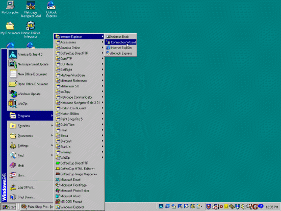Click Windows Update in Start menu

[30, 93]
